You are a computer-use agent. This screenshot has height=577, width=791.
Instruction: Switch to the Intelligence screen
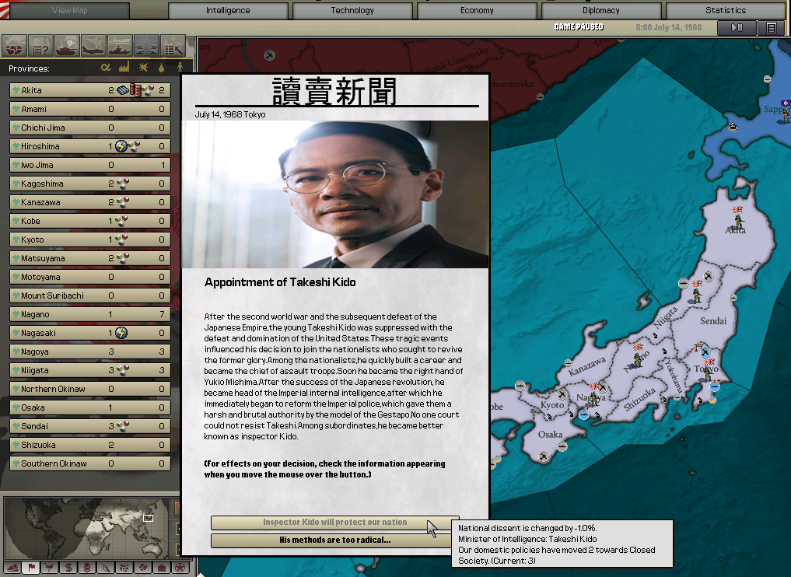[228, 11]
